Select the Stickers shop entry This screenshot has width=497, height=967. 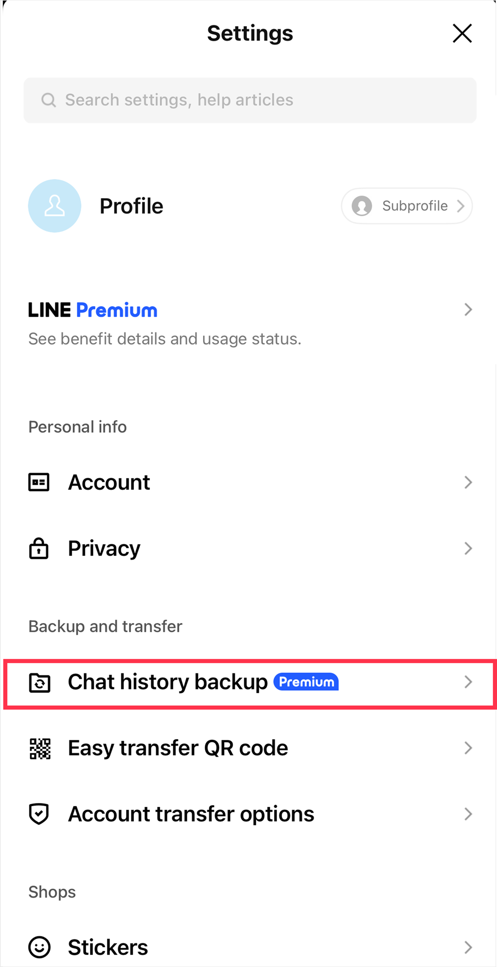click(x=250, y=947)
